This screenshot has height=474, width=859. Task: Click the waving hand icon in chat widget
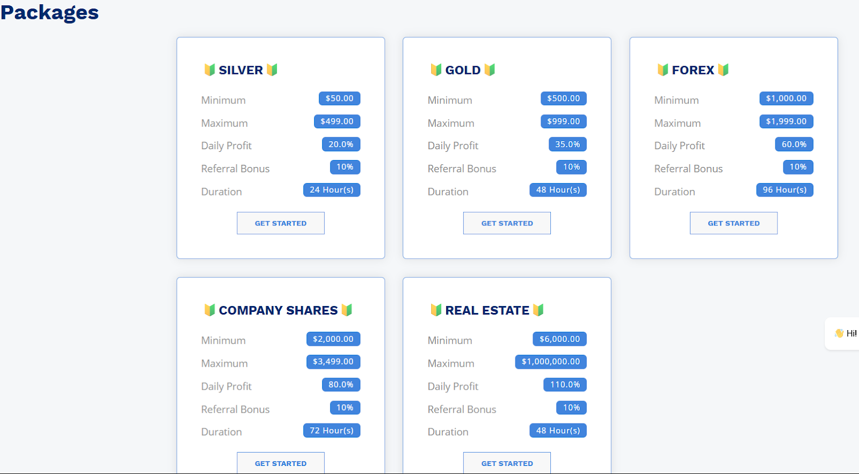[839, 333]
